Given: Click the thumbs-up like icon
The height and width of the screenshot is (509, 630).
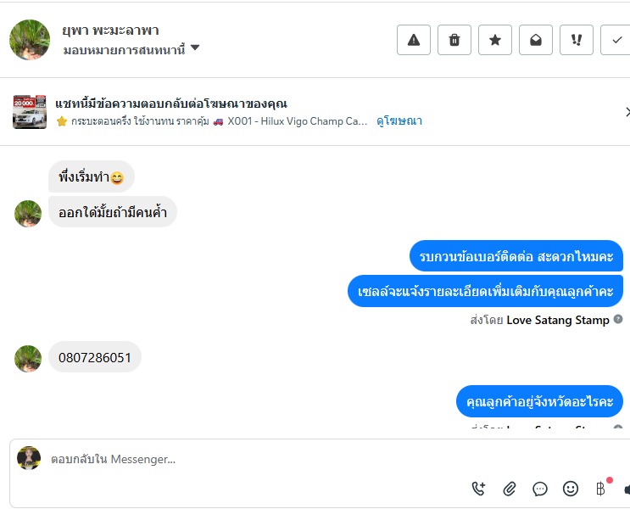Looking at the screenshot, I should click(x=627, y=489).
